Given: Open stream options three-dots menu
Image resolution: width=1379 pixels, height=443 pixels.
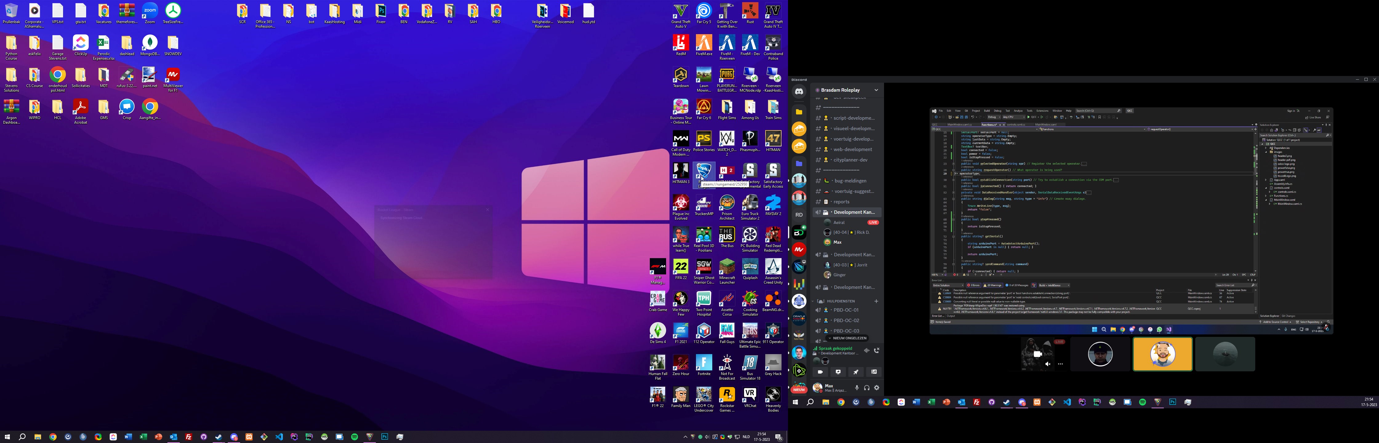Looking at the screenshot, I should tap(1060, 364).
